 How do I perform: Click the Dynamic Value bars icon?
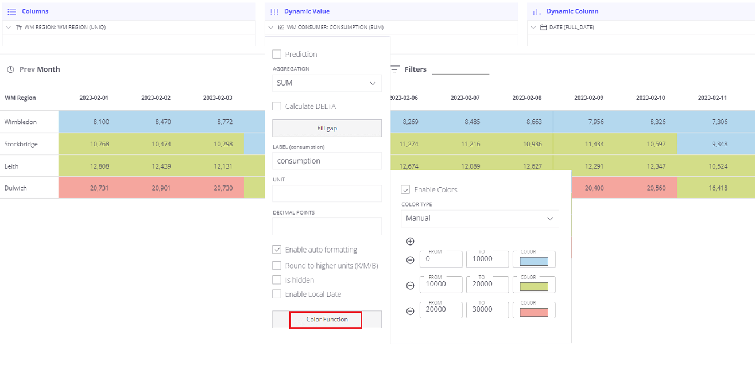274,11
